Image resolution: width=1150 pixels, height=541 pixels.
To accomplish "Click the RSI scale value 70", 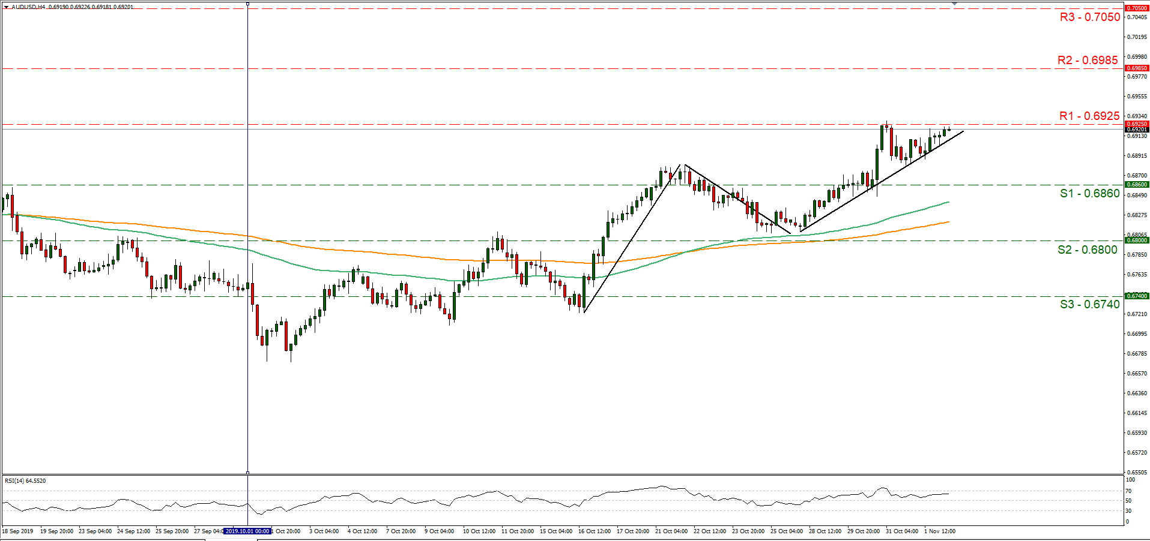I will [1129, 491].
